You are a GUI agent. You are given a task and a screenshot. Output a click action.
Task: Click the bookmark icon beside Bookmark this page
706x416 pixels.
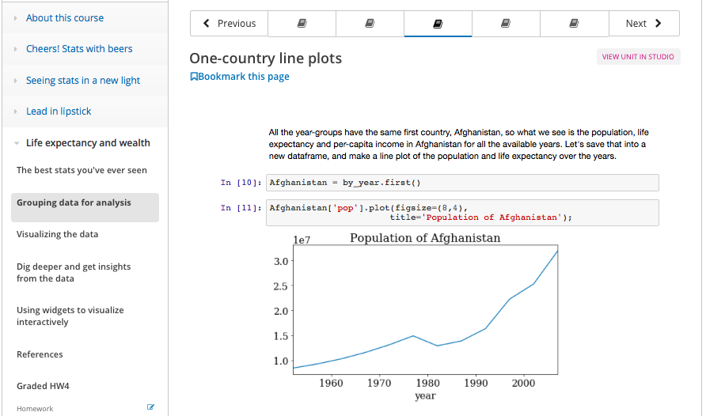click(194, 77)
